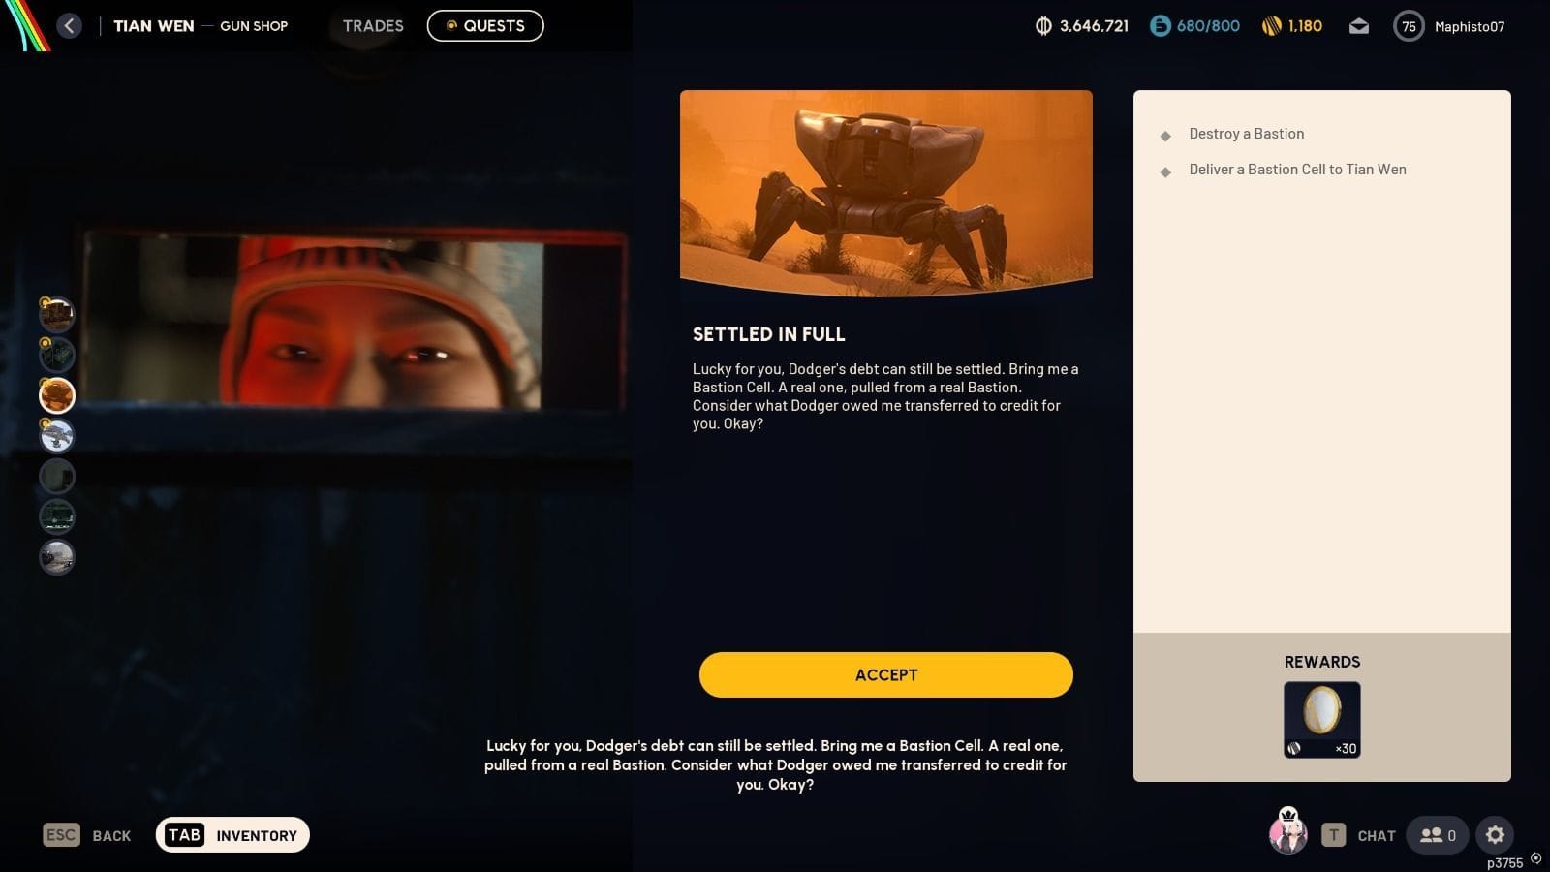Select the top quest thumbnail in the sidebar
1550x872 pixels.
[x=57, y=314]
